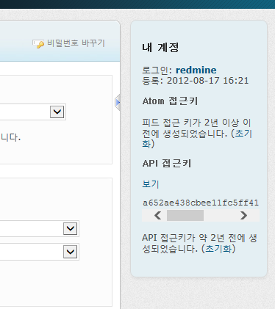Click the key icon beside 비밀번호 바꾸기

pyautogui.click(x=38, y=44)
